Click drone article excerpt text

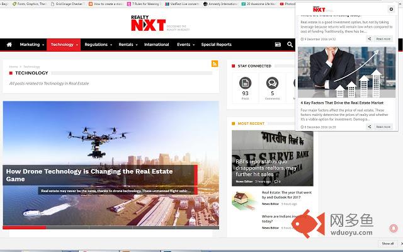point(116,191)
